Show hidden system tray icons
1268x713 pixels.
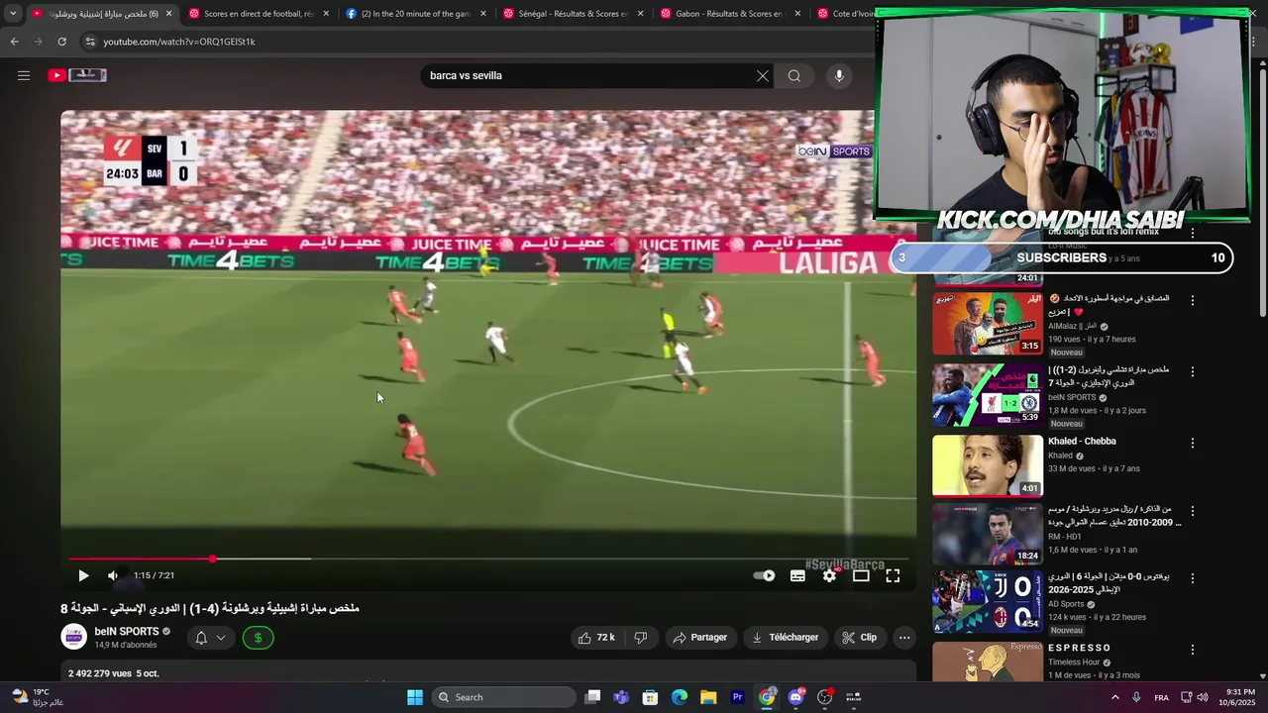pyautogui.click(x=1114, y=697)
